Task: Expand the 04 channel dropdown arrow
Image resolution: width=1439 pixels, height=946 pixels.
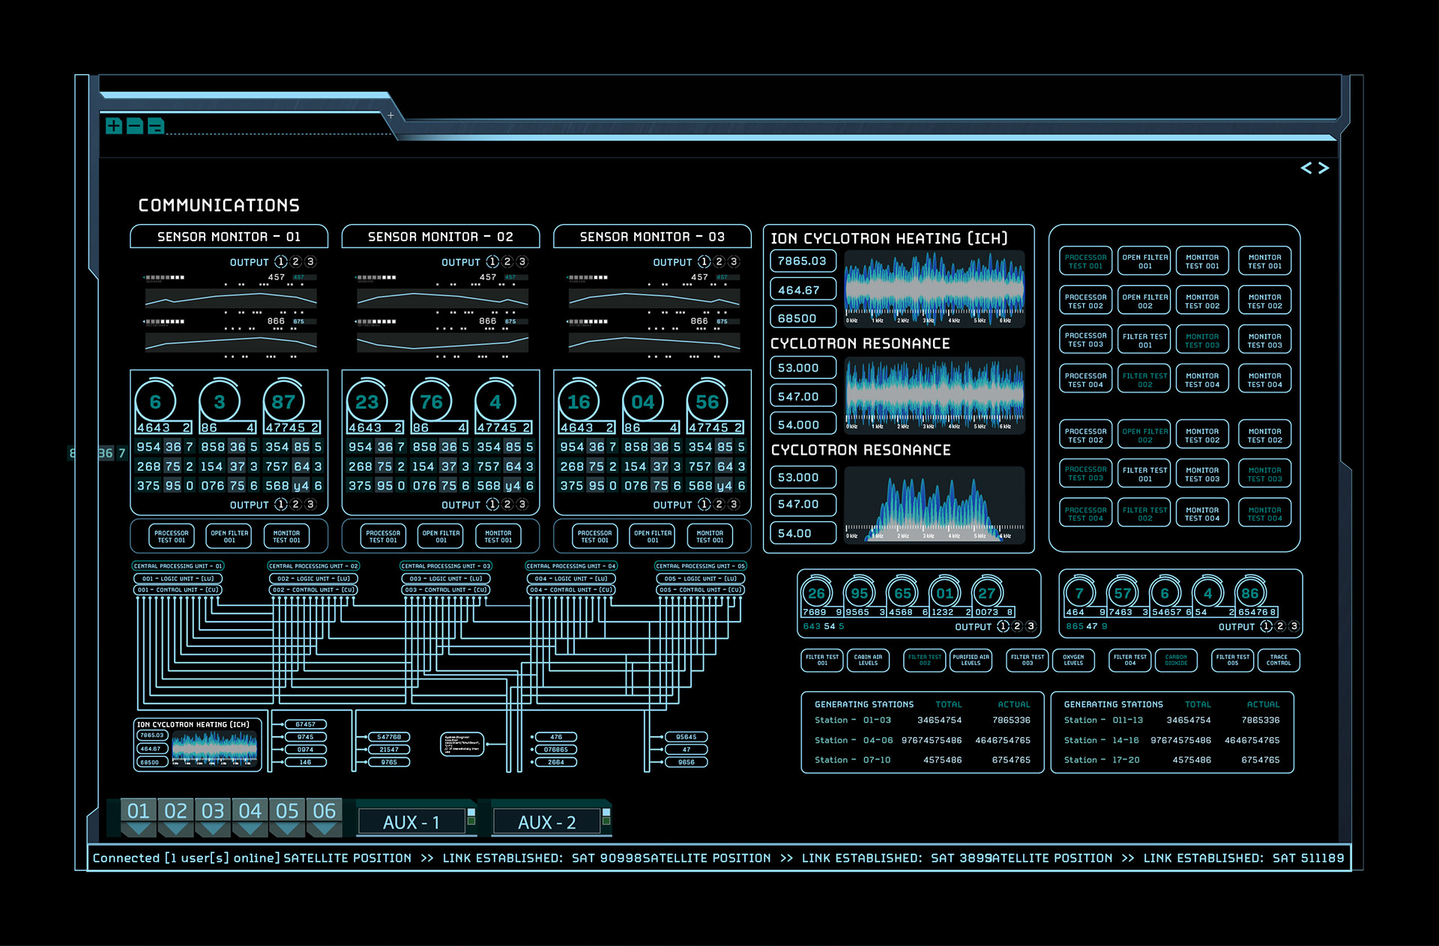Action: coord(250,829)
